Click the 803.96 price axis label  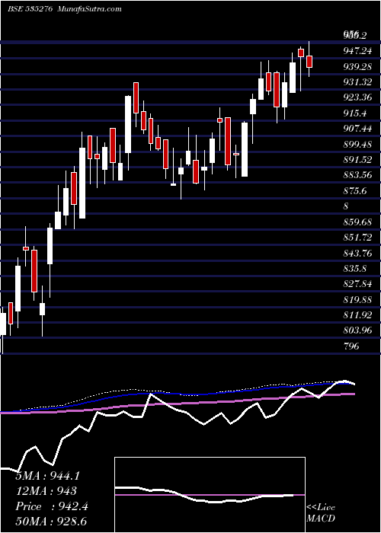tap(357, 330)
